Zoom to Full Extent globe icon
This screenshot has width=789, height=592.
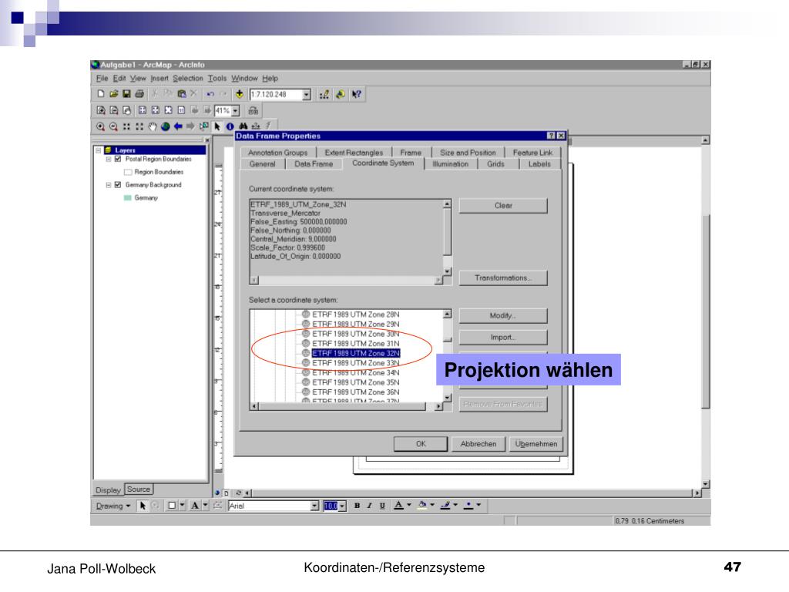[165, 126]
